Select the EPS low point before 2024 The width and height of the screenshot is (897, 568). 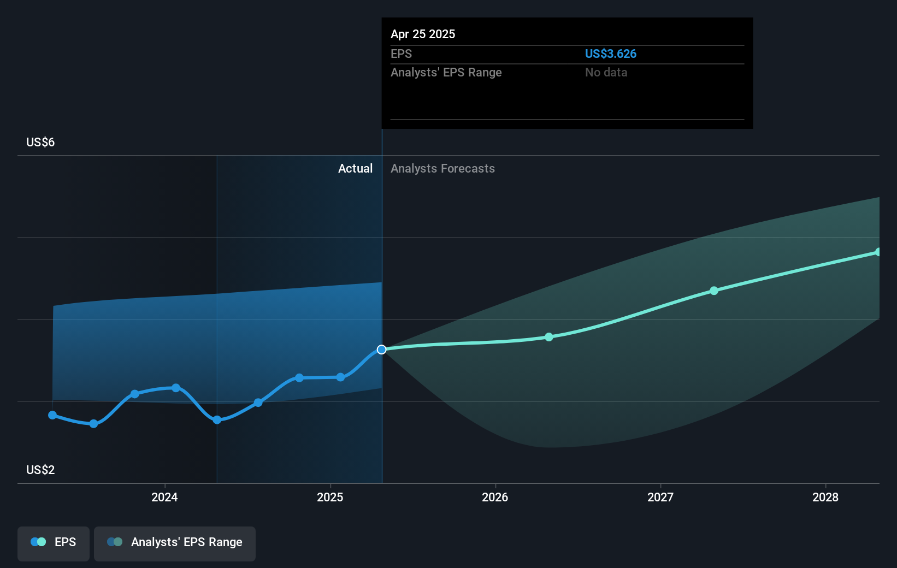tap(93, 424)
